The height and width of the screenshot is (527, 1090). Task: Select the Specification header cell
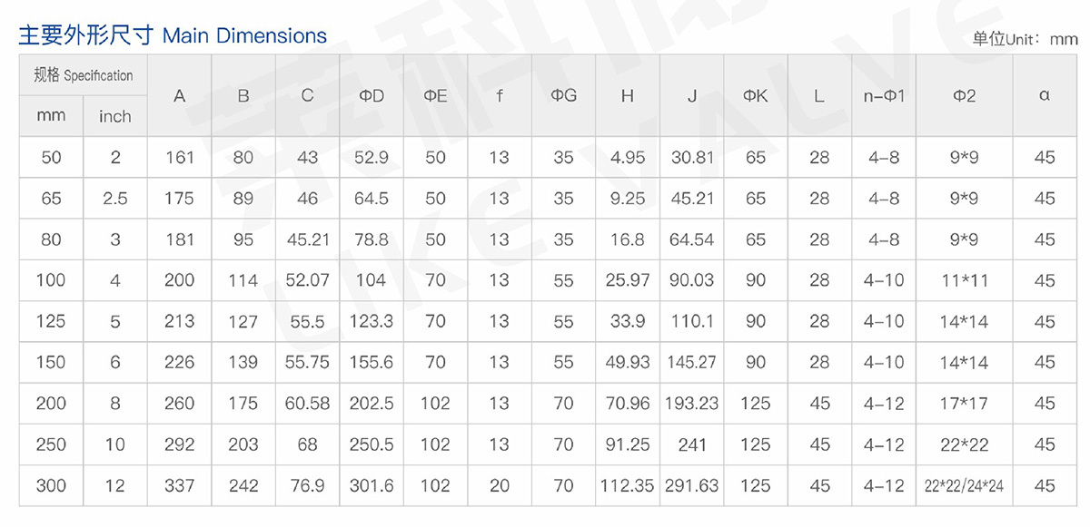(84, 75)
